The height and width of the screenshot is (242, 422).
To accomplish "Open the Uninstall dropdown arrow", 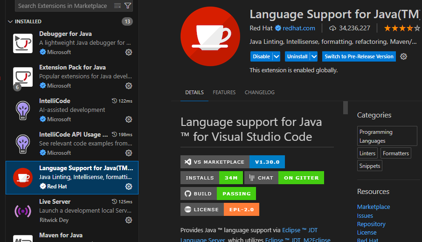I will (x=314, y=56).
